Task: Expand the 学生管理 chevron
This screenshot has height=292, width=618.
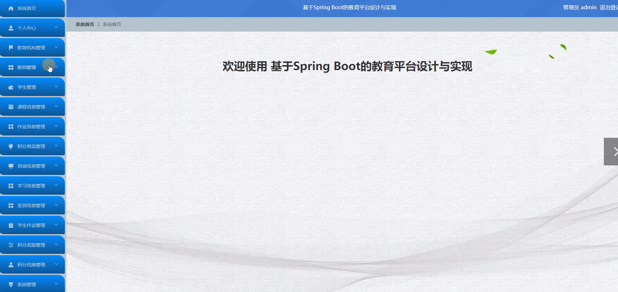Action: pyautogui.click(x=56, y=86)
